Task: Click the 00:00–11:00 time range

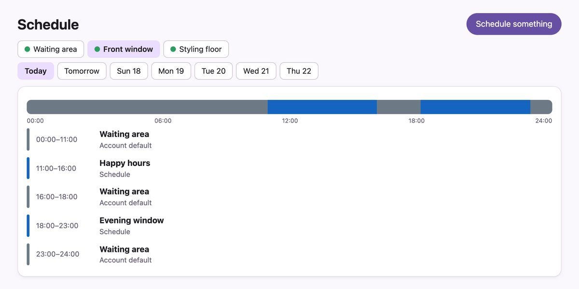Action: (x=56, y=139)
